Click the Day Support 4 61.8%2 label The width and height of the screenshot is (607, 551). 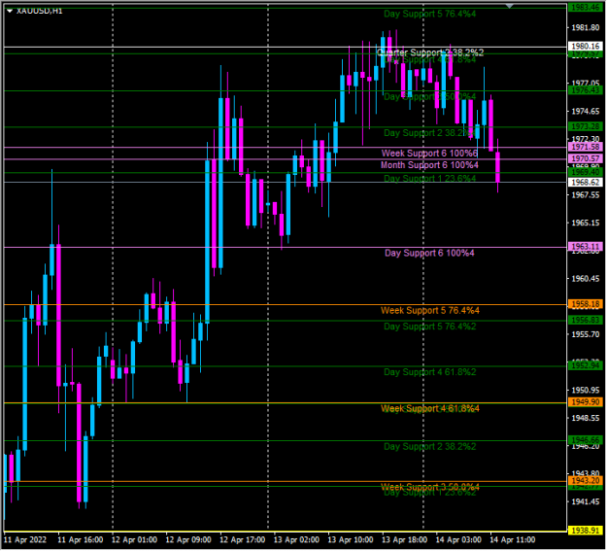tap(429, 372)
